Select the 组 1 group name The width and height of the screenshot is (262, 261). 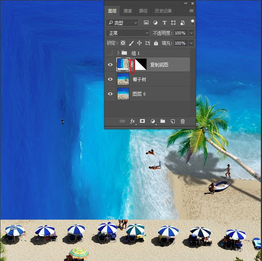coord(135,53)
